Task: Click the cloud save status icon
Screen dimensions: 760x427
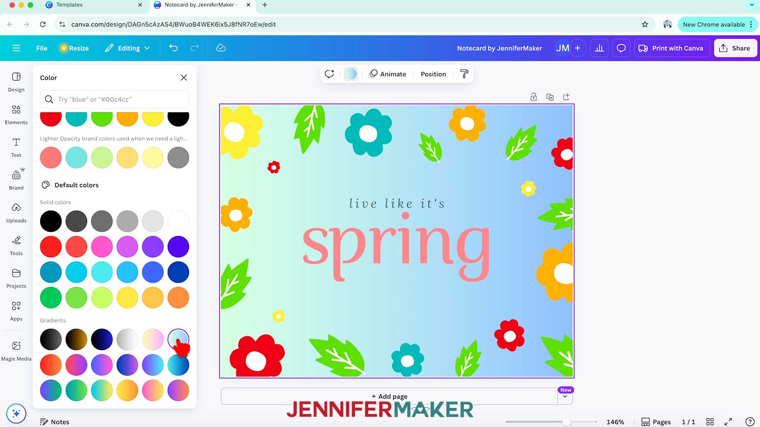Action: (221, 48)
